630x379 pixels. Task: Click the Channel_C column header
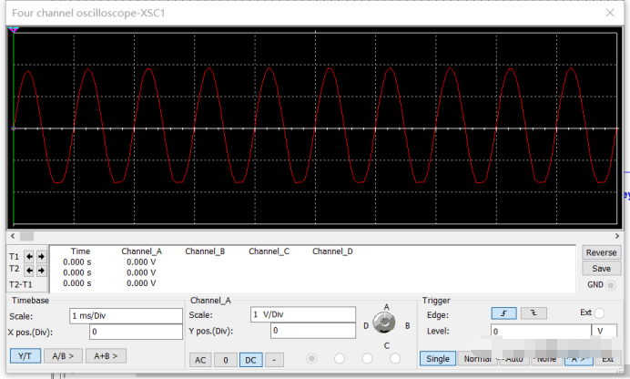pos(269,251)
